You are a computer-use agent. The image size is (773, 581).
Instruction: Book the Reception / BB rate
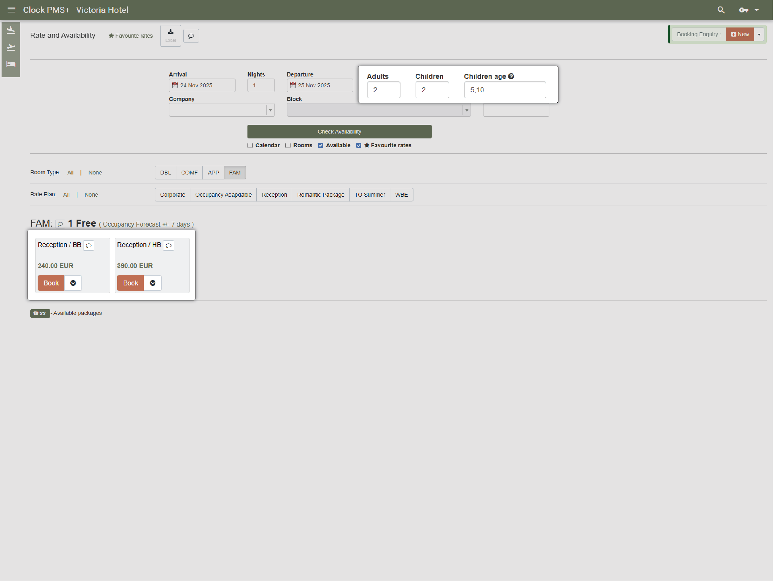51,283
